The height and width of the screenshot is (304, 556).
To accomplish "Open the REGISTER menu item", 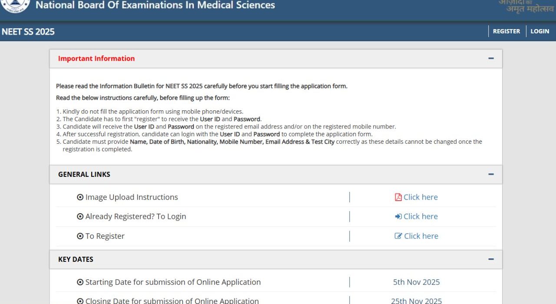I will (x=506, y=31).
